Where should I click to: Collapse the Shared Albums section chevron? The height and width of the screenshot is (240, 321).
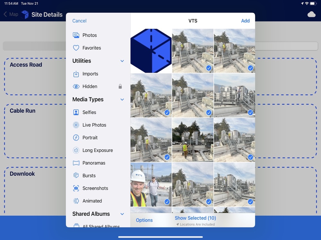(122, 214)
